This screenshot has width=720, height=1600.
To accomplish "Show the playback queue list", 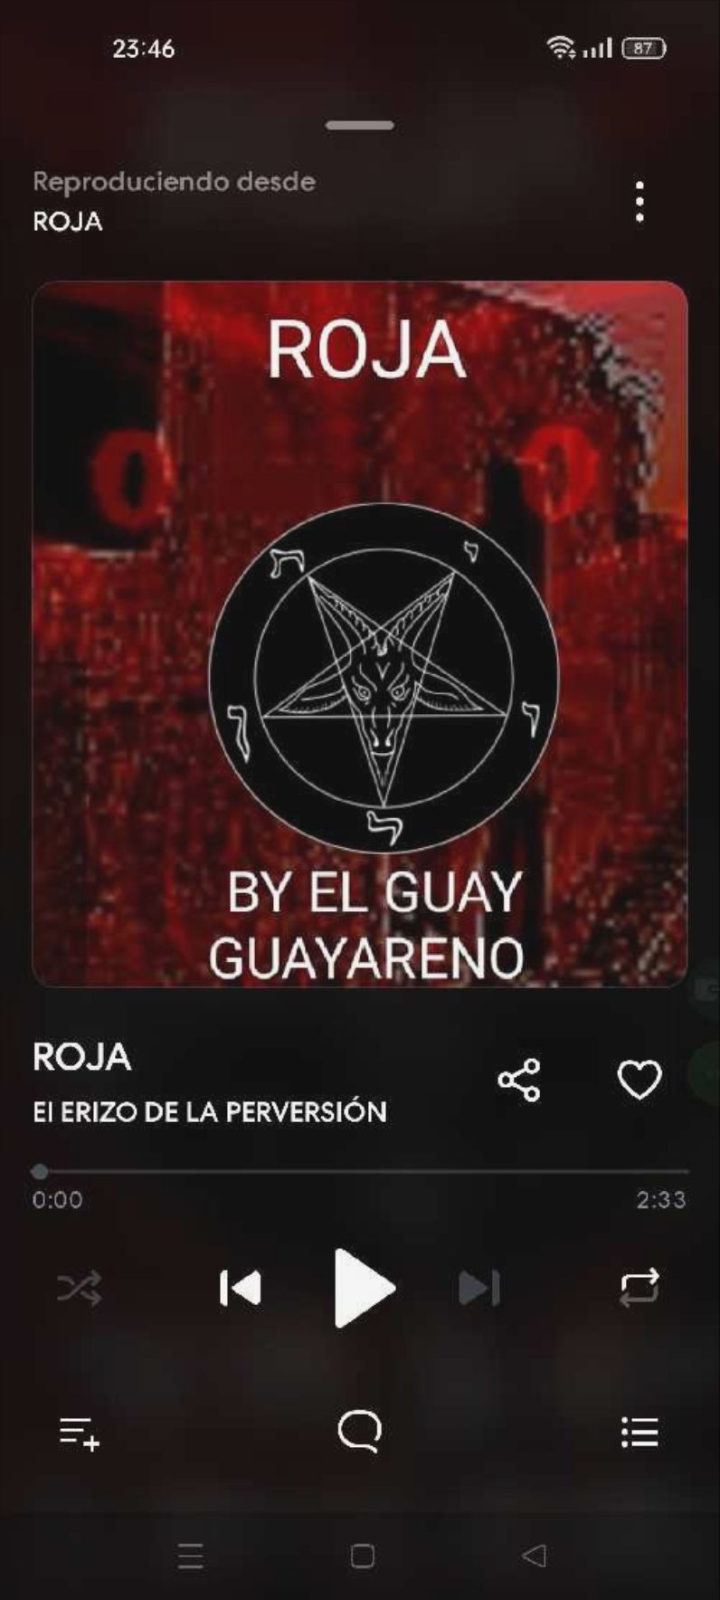I will [639, 1433].
